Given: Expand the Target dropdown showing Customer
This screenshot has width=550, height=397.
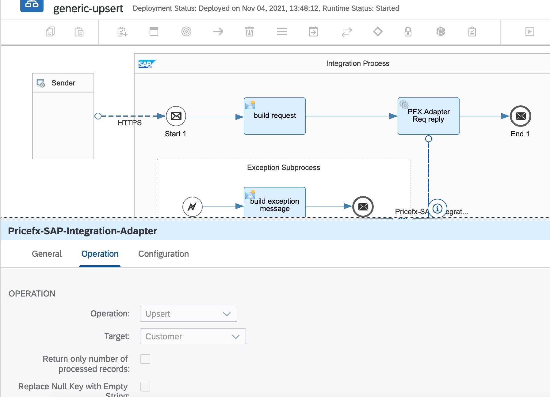Looking at the screenshot, I should pos(193,336).
